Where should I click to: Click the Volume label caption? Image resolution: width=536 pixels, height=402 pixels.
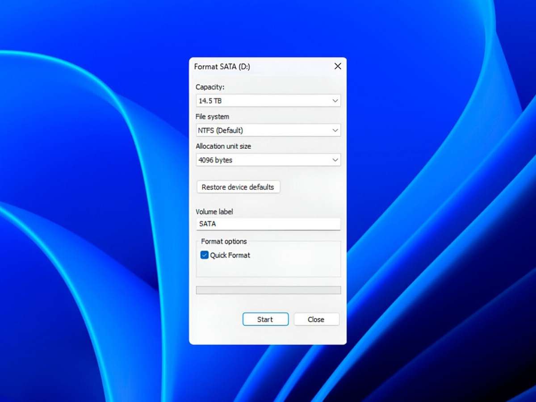tap(214, 212)
